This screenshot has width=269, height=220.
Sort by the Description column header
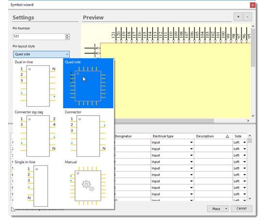tap(213, 136)
